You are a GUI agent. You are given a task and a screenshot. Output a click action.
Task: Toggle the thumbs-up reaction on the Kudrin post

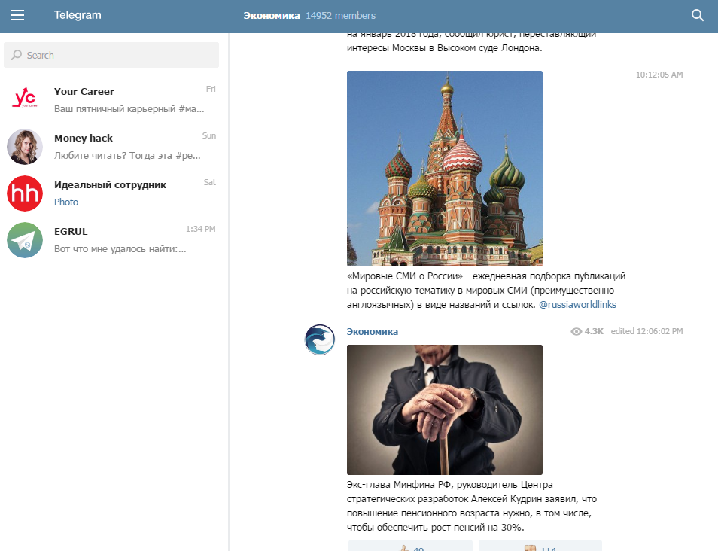pyautogui.click(x=410, y=545)
